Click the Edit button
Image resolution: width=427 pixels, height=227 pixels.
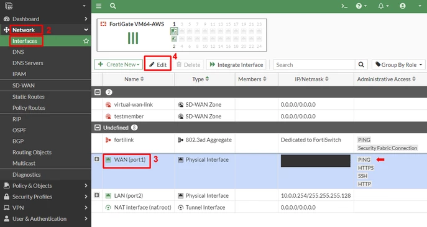coord(158,65)
